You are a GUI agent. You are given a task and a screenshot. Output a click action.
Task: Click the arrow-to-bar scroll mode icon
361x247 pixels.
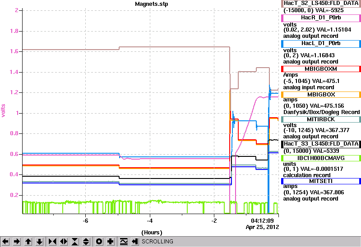[135, 242]
